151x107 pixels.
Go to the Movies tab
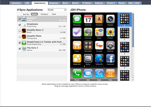(x=75, y=3)
